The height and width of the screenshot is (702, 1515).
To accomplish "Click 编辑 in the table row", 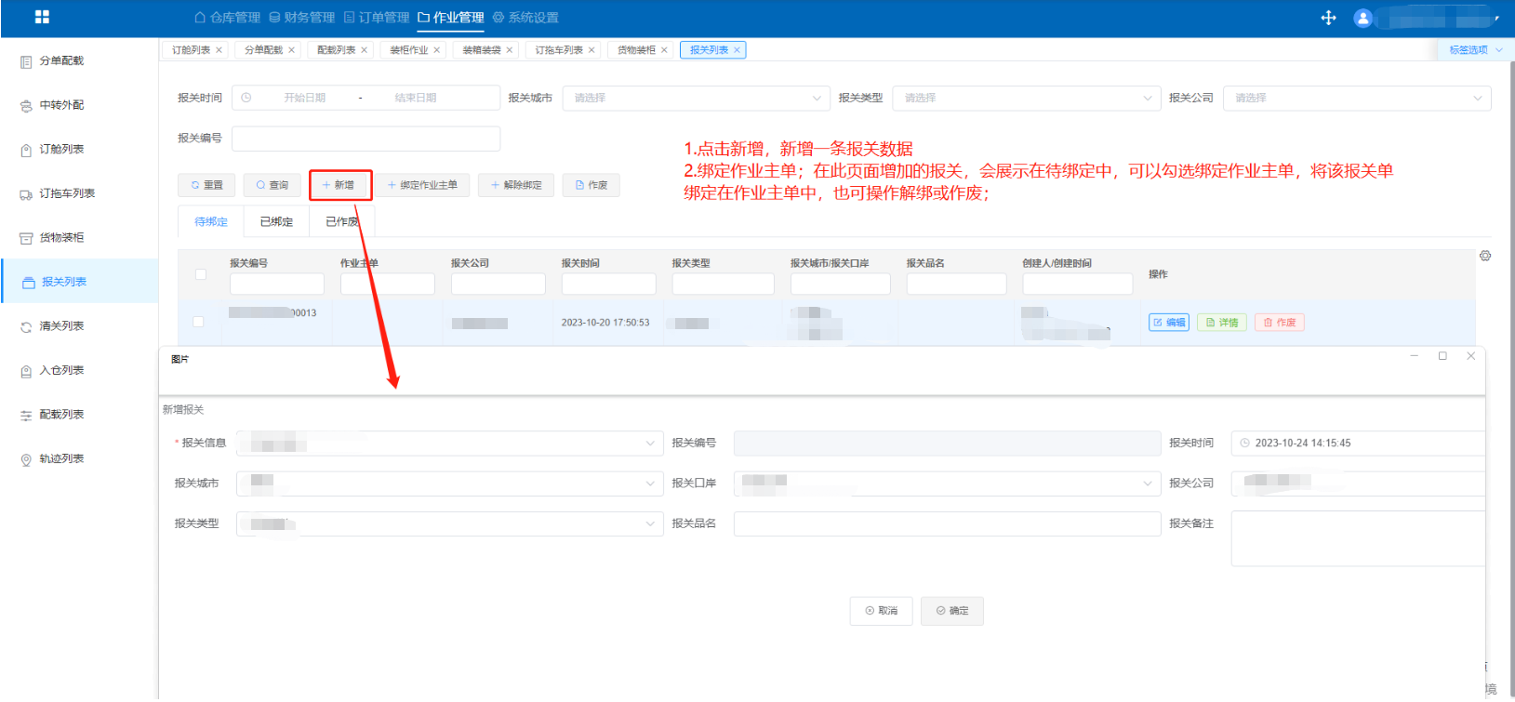I will point(1169,323).
